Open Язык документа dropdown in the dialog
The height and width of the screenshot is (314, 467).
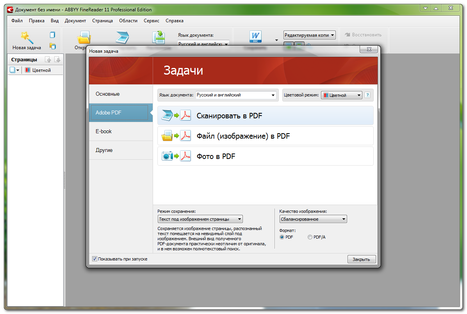coord(236,95)
